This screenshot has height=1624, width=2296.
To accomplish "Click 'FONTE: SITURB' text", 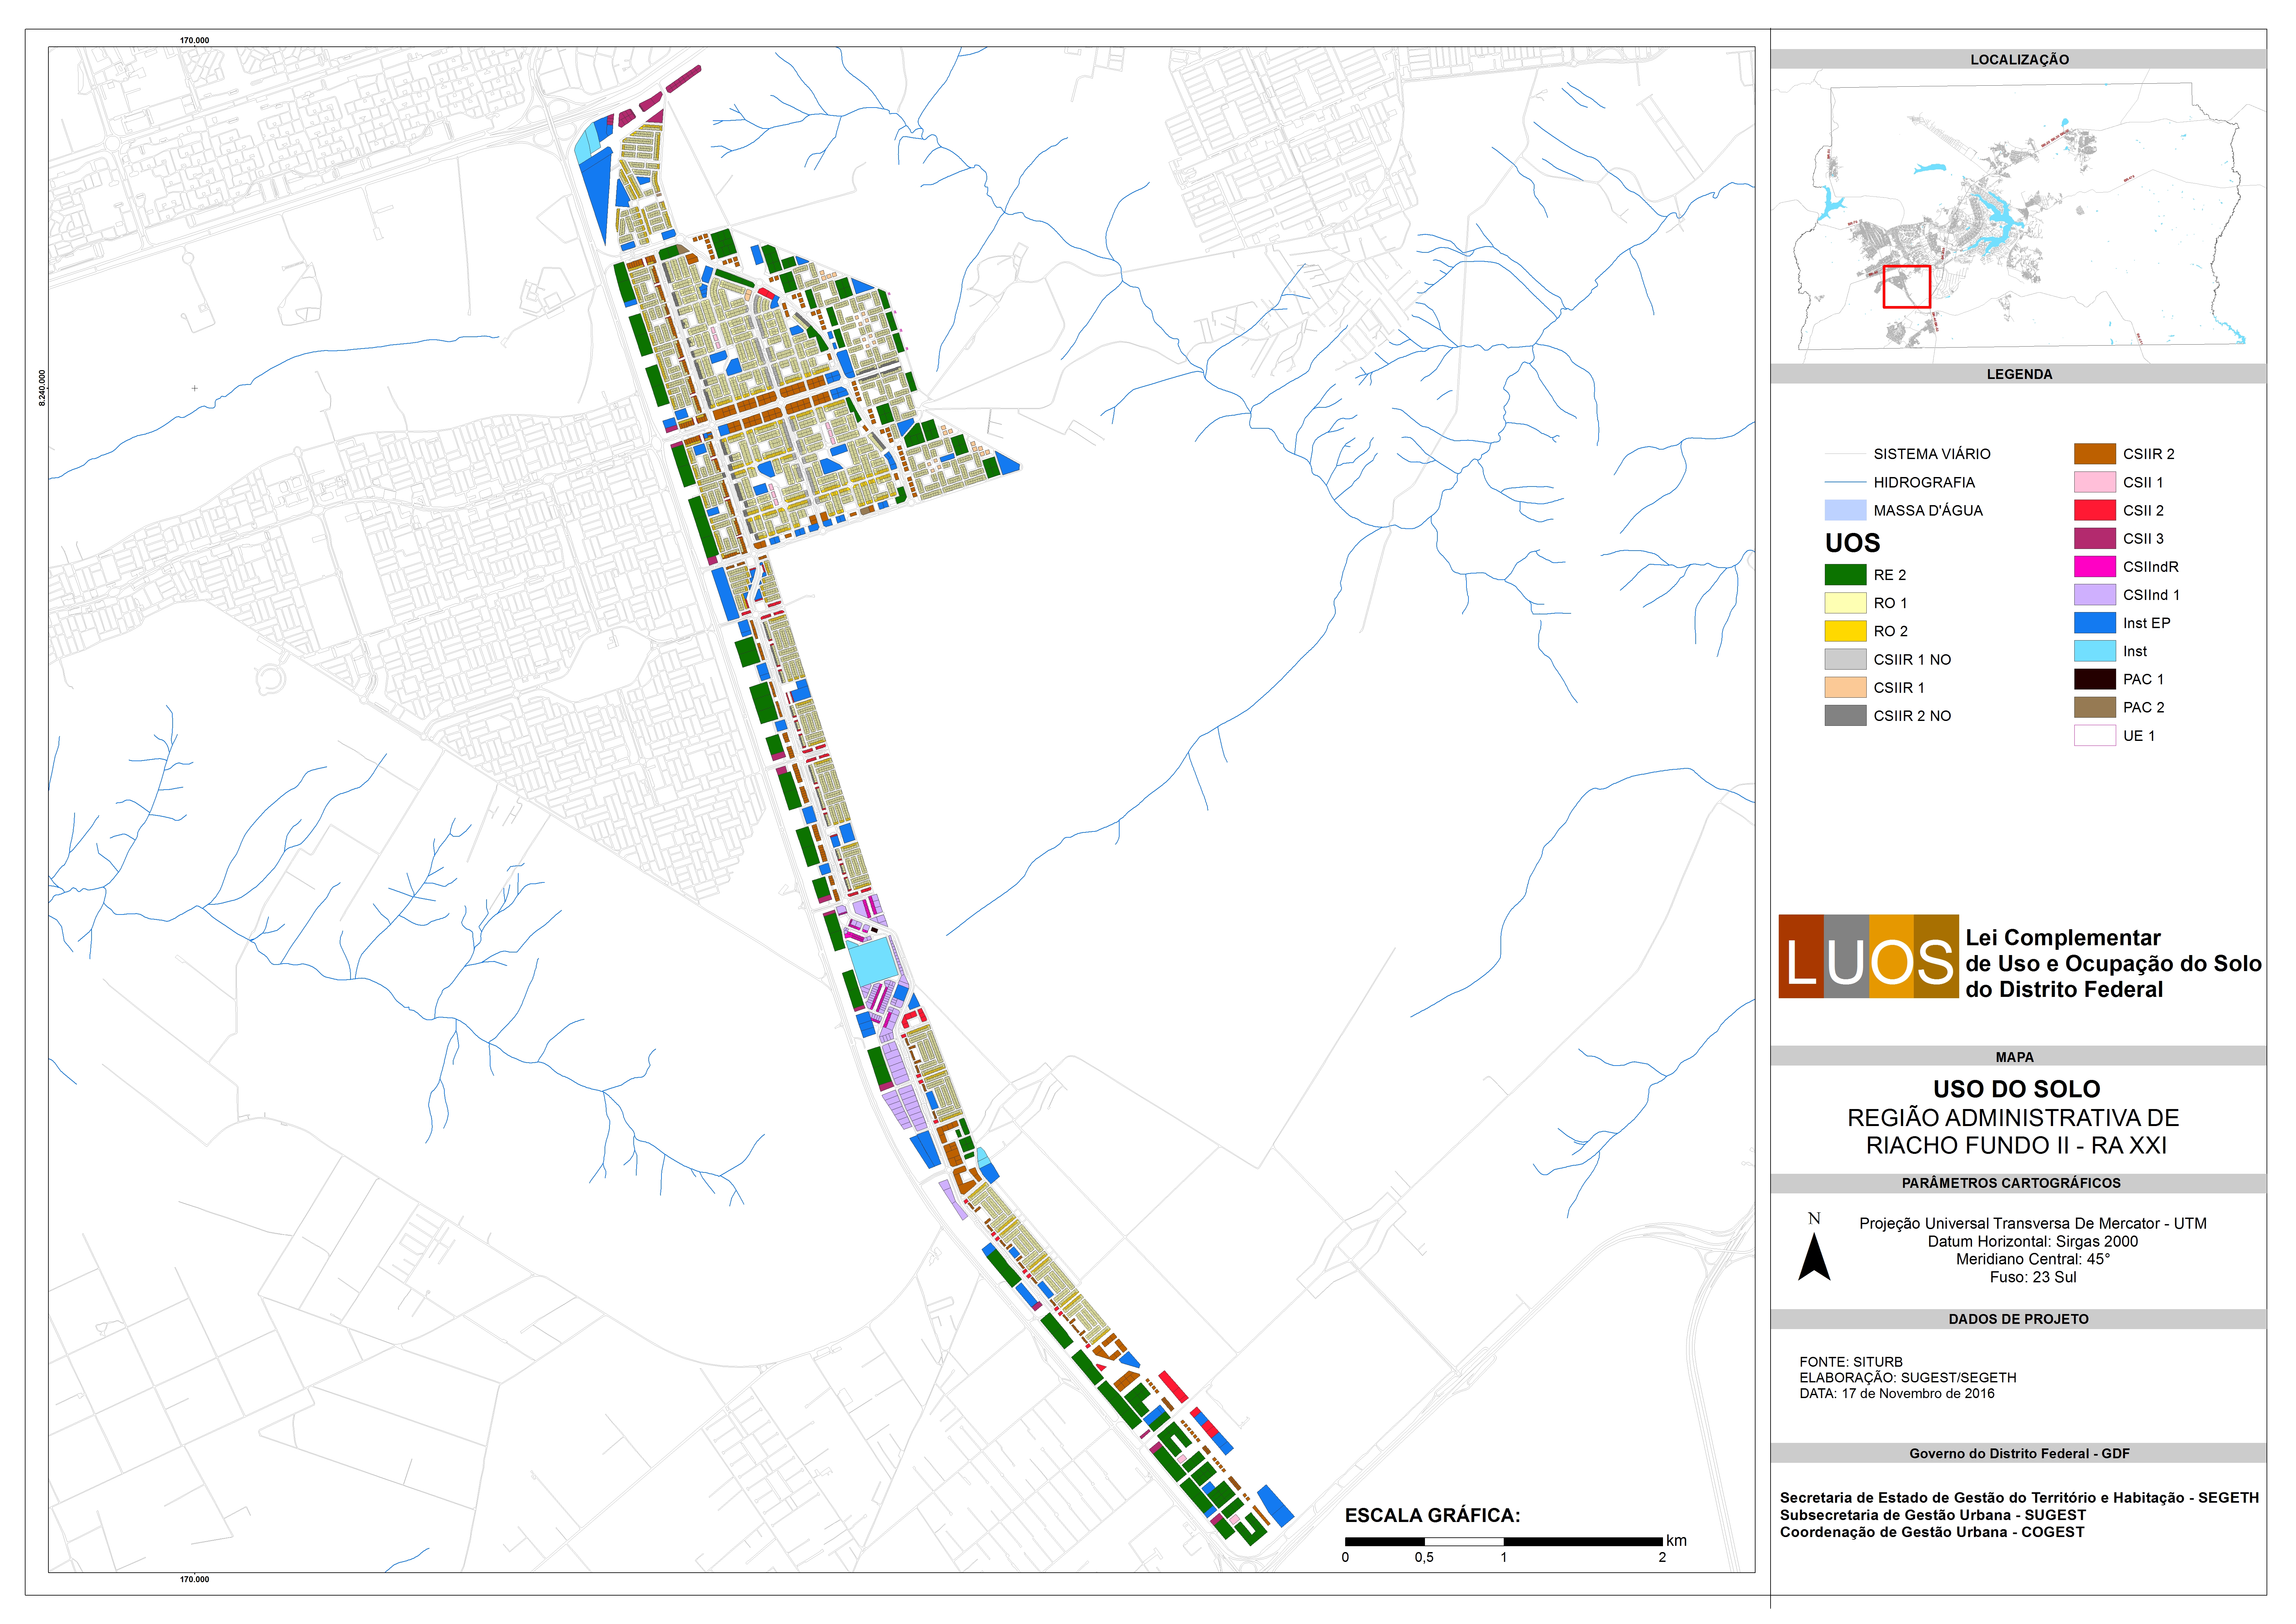I will [1851, 1362].
